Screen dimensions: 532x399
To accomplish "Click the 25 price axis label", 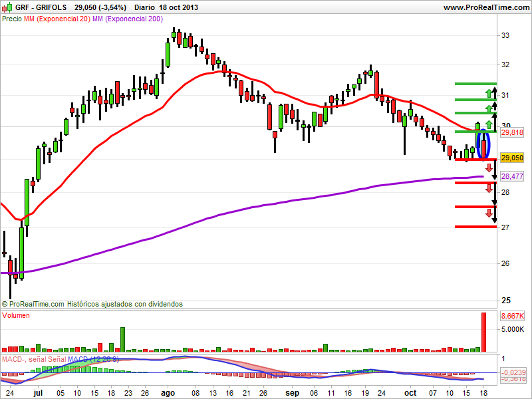I will [505, 301].
